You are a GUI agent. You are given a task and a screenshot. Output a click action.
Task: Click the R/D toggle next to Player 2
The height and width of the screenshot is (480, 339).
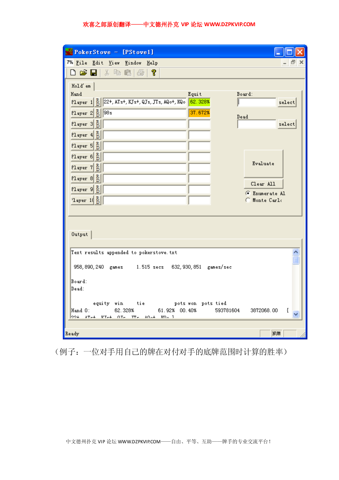[98, 113]
